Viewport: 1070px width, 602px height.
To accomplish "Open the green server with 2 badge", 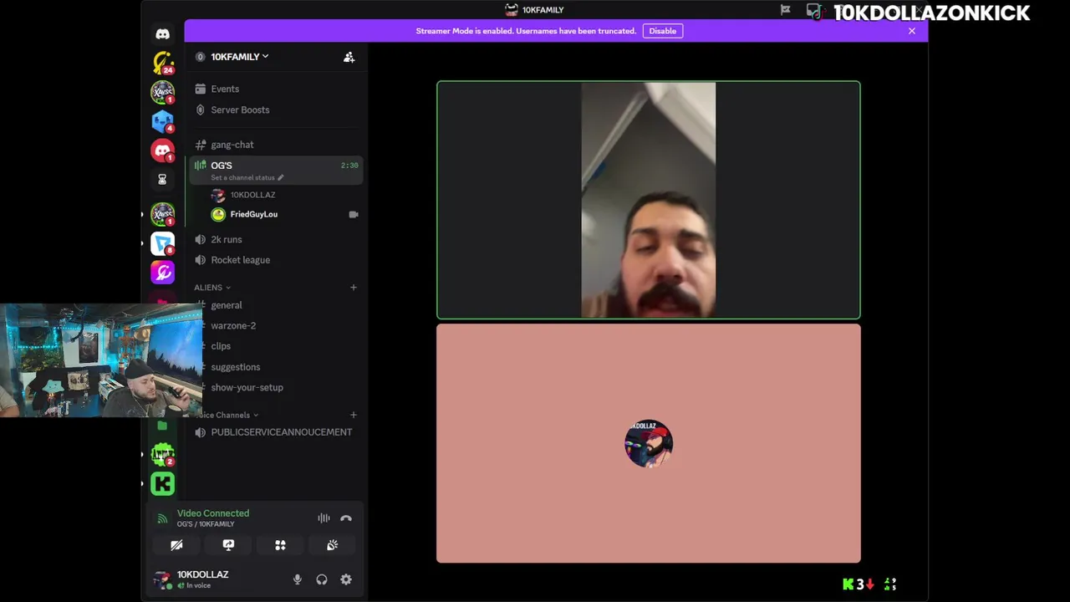I will (x=163, y=455).
